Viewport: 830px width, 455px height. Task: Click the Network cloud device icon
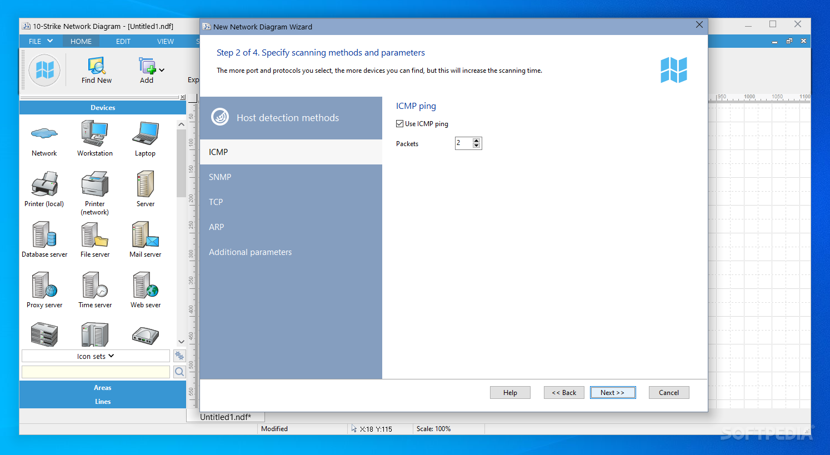coord(44,133)
